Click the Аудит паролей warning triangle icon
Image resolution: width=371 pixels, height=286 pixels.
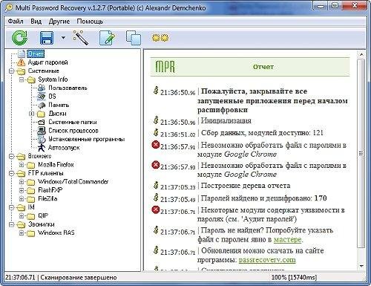22,62
